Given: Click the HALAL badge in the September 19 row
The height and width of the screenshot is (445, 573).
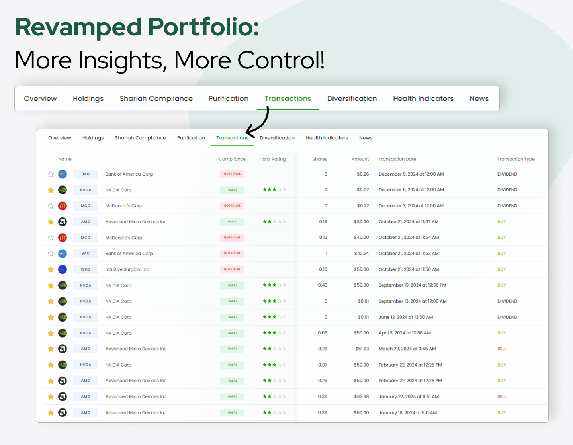Looking at the screenshot, I should click(232, 285).
